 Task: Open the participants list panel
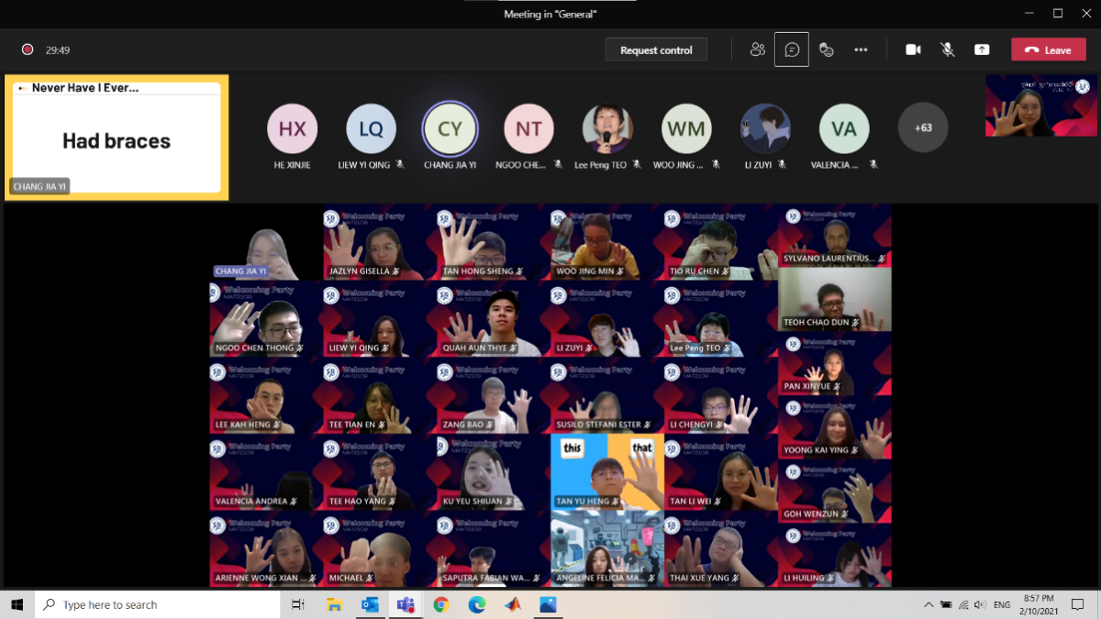(757, 50)
